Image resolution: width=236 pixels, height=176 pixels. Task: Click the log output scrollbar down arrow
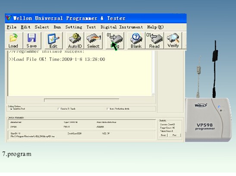[153, 94]
